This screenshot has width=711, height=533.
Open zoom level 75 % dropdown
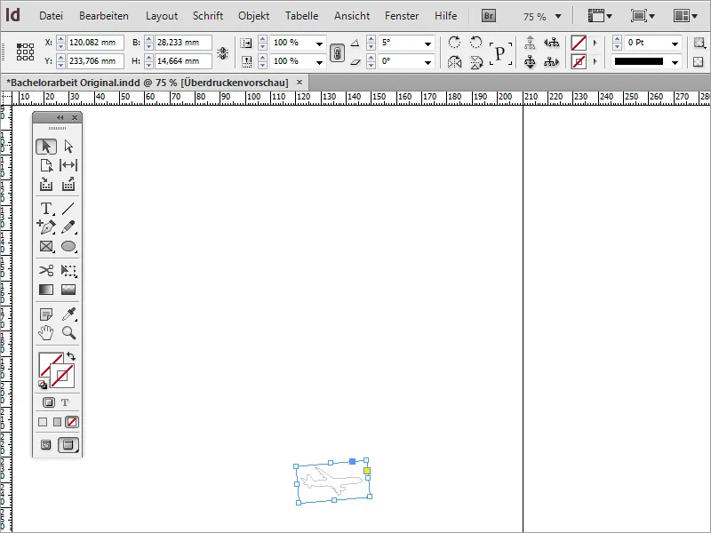click(558, 17)
